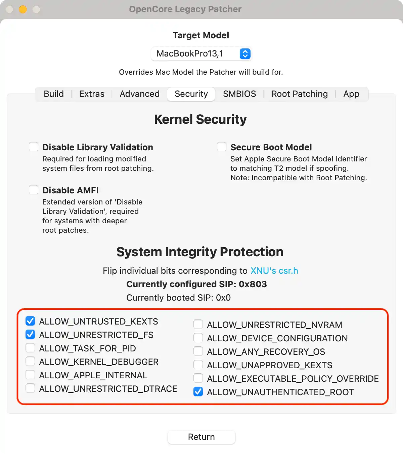Open the XNU's csr.h link

(274, 271)
